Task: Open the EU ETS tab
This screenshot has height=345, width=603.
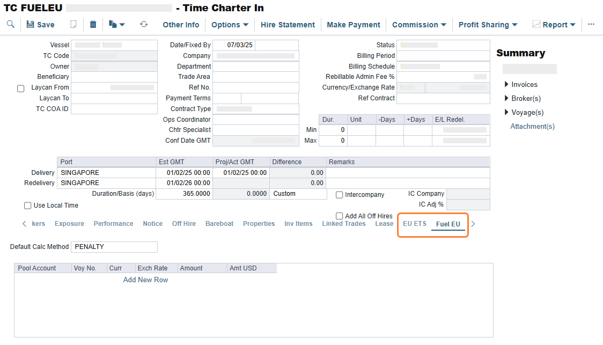Action: tap(414, 224)
